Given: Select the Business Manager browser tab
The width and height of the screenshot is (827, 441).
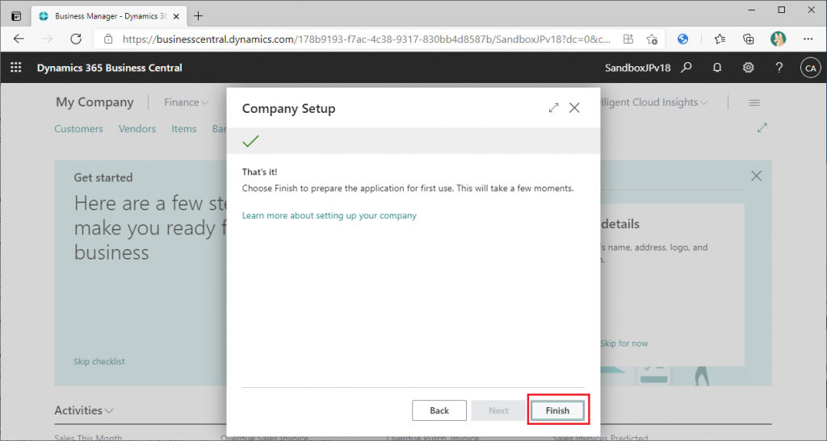Looking at the screenshot, I should (107, 16).
